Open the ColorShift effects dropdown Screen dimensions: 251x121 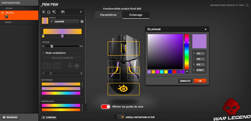65,21
